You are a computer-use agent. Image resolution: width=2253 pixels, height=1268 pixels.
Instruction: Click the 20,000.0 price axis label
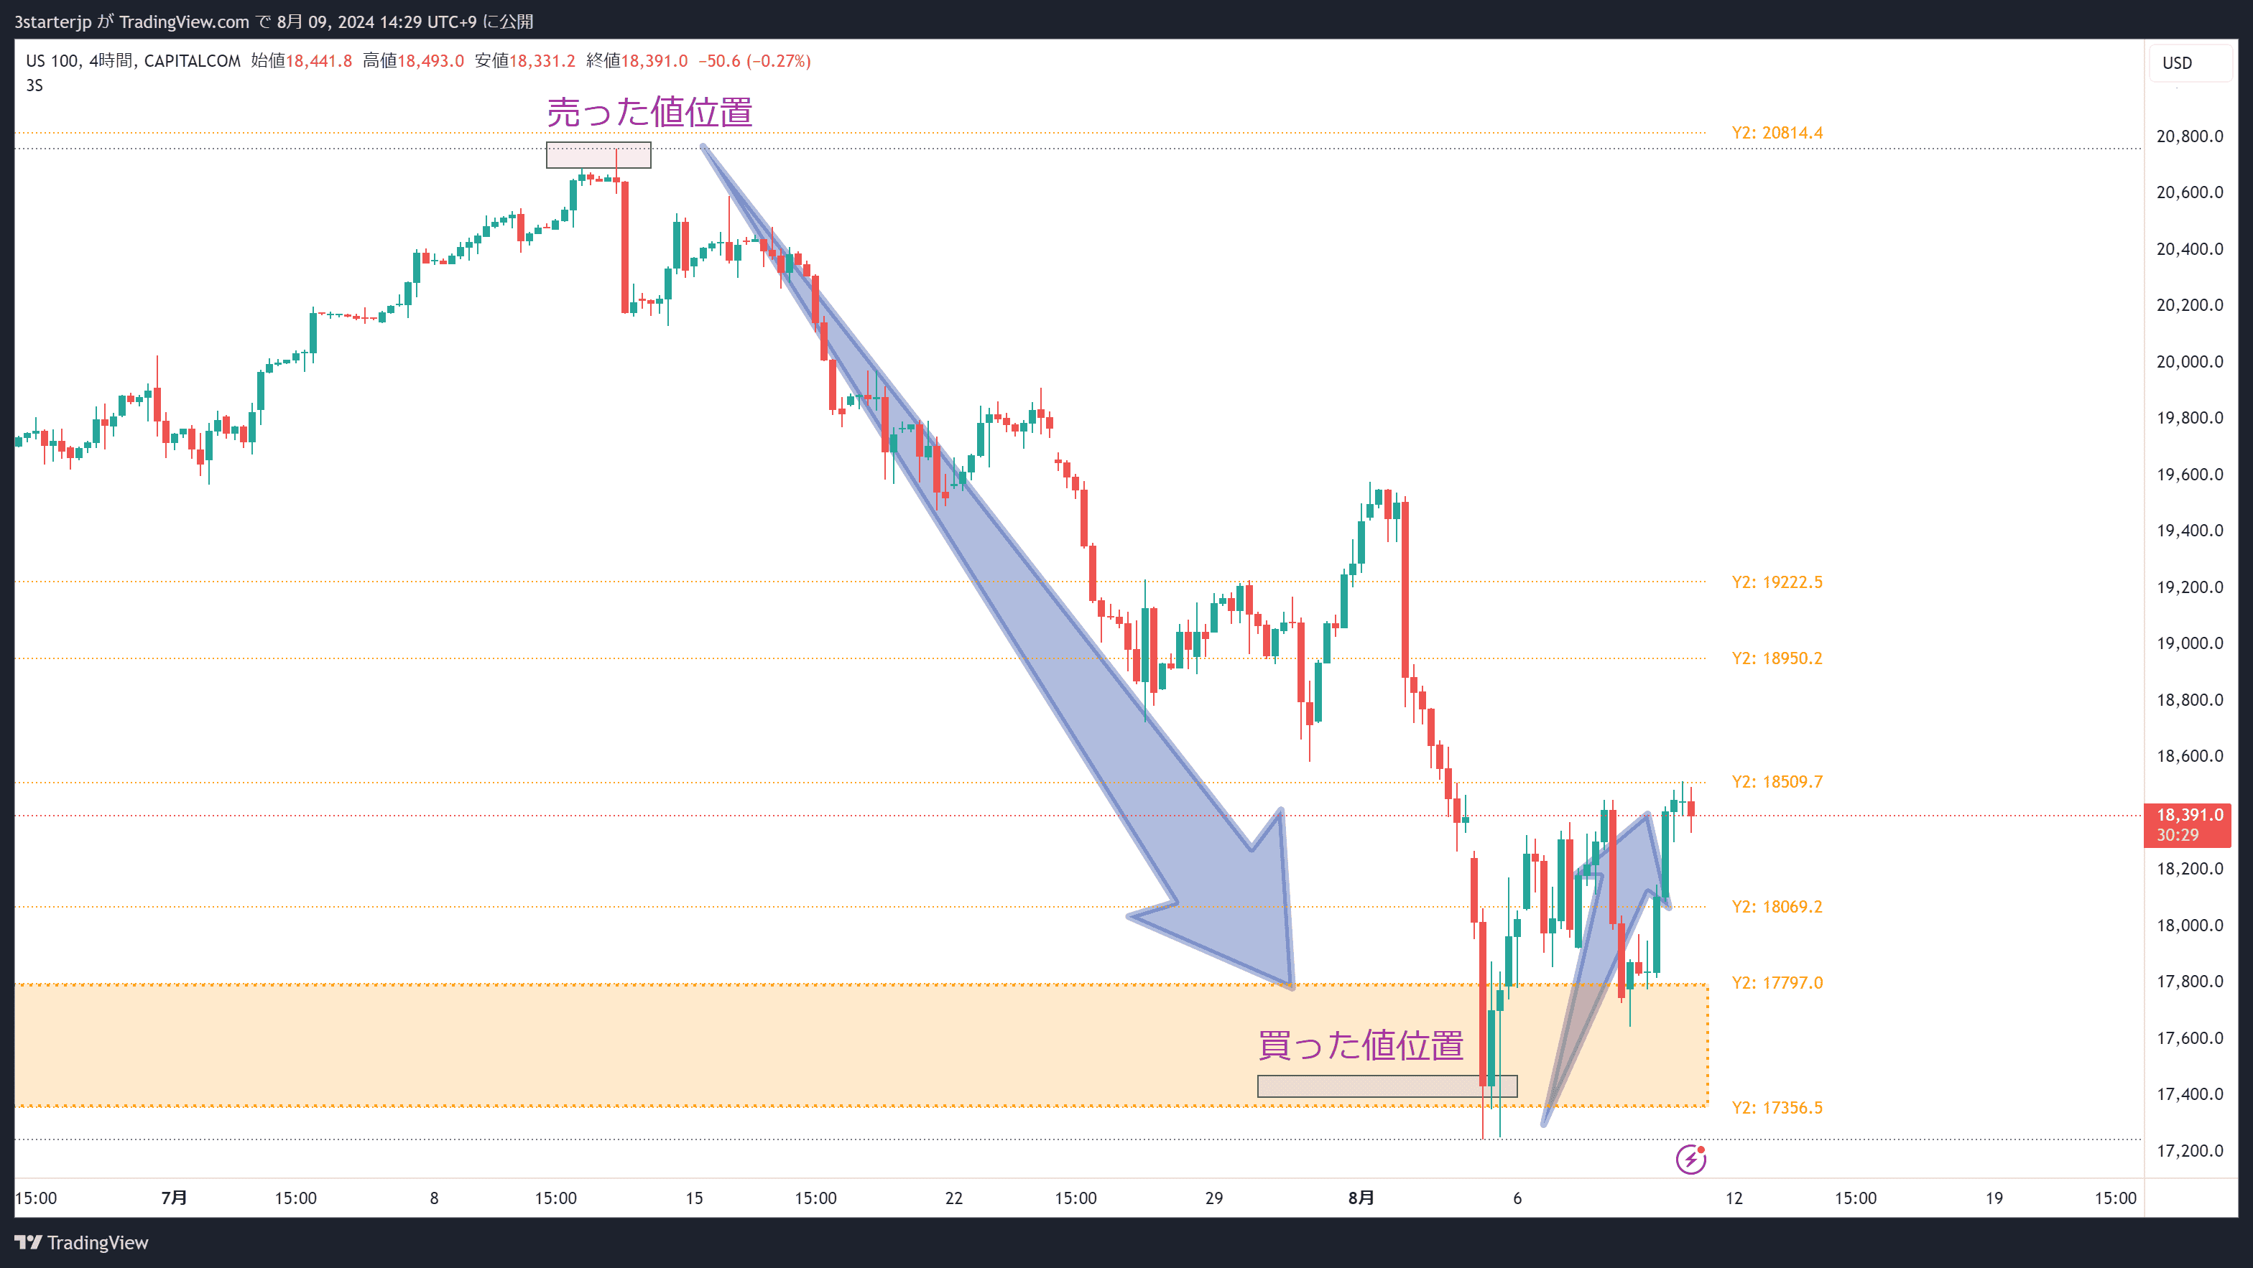coord(2189,362)
